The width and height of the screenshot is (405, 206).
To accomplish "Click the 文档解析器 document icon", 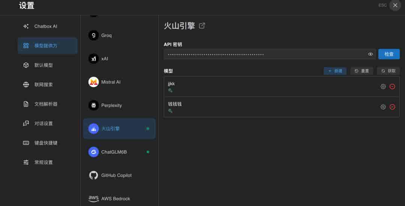I will coord(26,104).
